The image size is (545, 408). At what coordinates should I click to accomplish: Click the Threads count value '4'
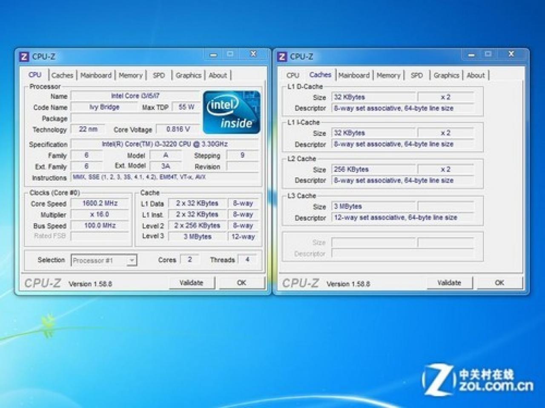coord(247,260)
